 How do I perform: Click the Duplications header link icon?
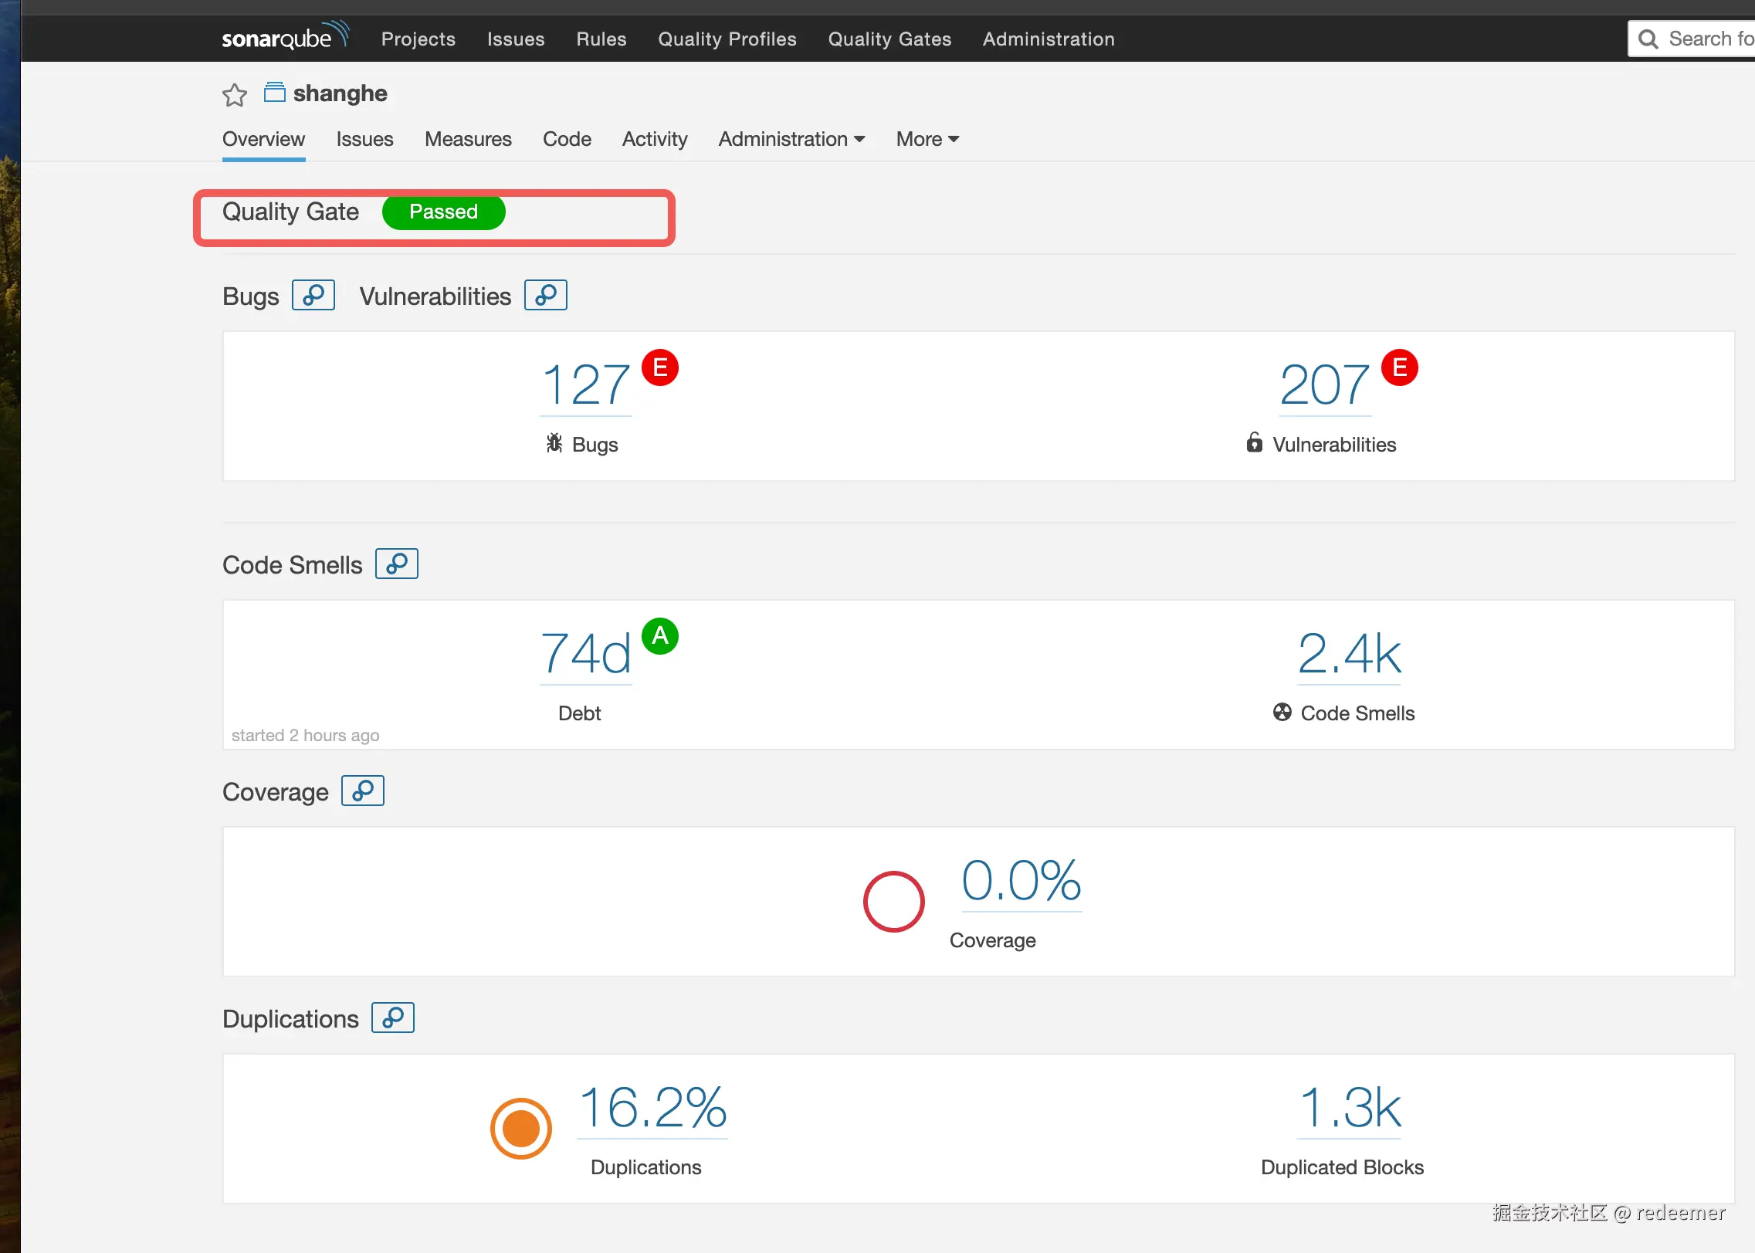click(392, 1018)
